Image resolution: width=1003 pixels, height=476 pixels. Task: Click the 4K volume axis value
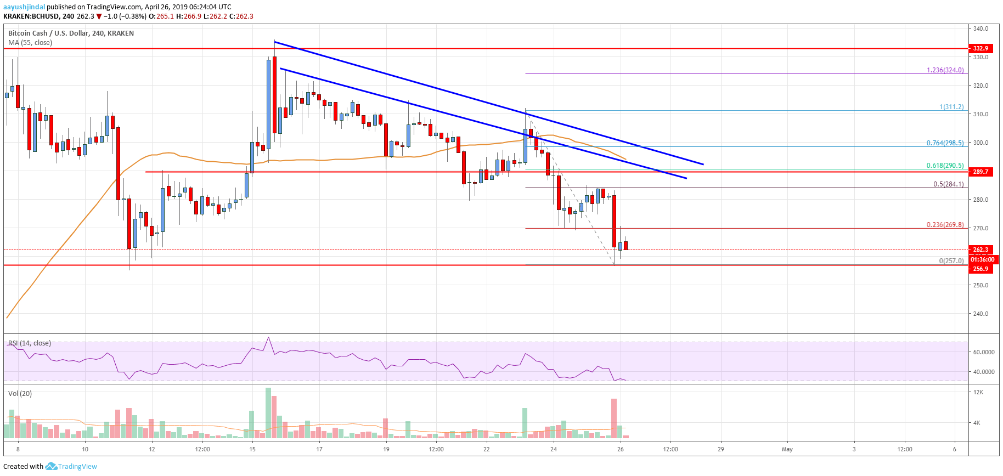point(977,423)
